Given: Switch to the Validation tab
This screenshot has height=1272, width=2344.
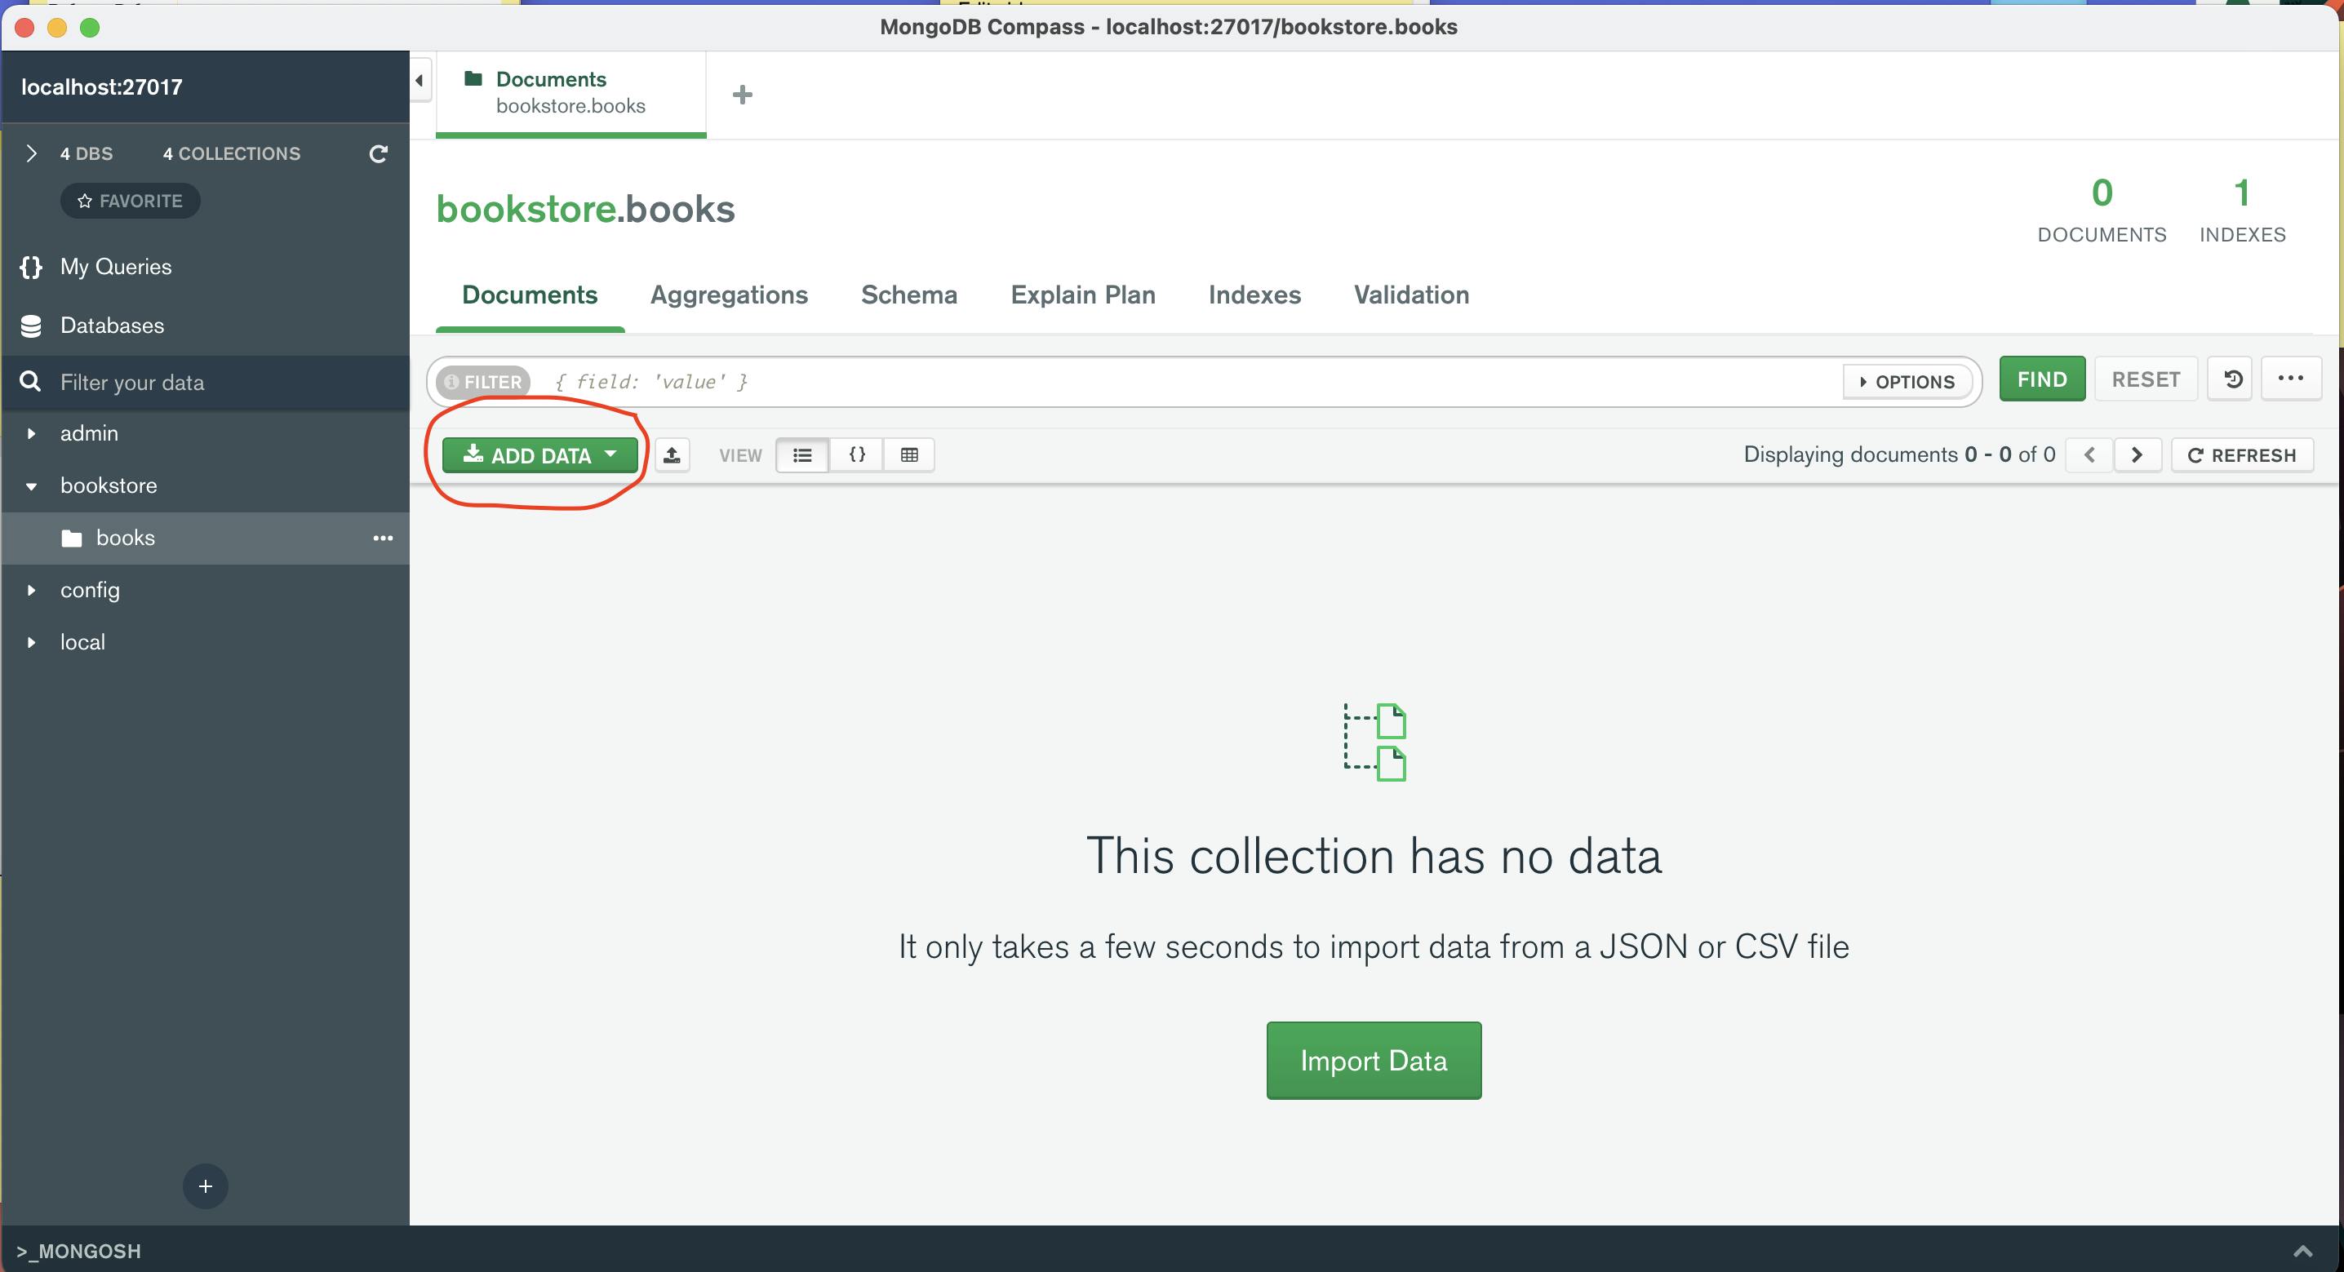Looking at the screenshot, I should pos(1411,295).
